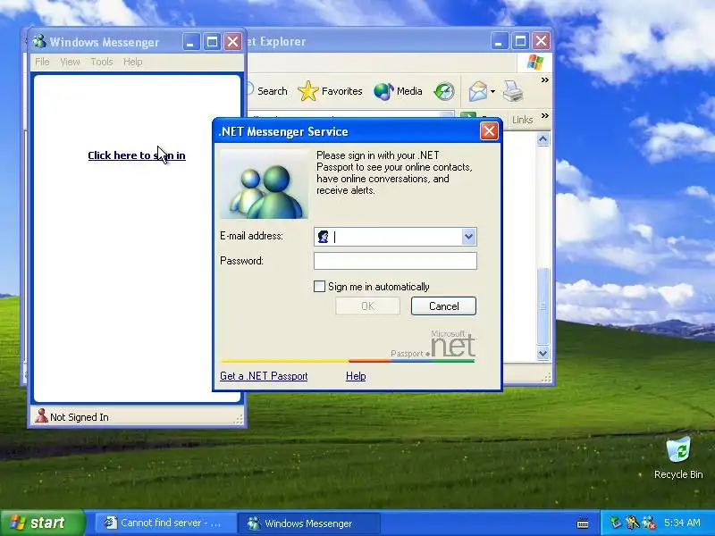The width and height of the screenshot is (715, 536).
Task: Click the Print icon in Explorer toolbar
Action: coord(513,91)
